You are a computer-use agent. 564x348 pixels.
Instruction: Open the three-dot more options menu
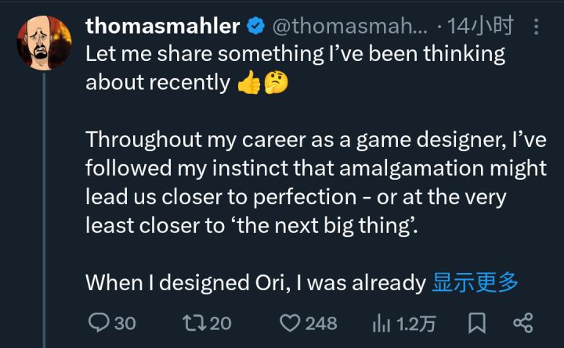(536, 27)
